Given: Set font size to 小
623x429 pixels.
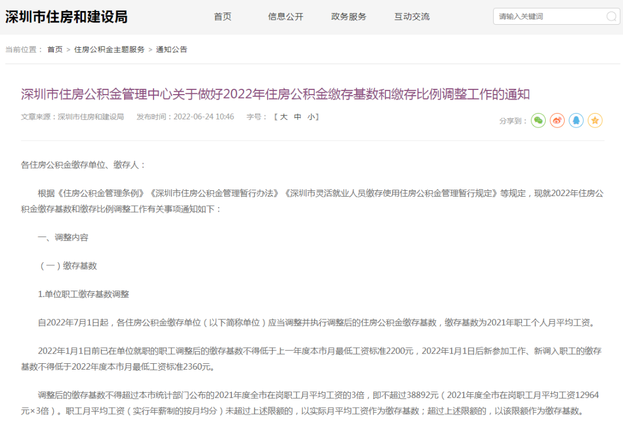Looking at the screenshot, I should [311, 117].
